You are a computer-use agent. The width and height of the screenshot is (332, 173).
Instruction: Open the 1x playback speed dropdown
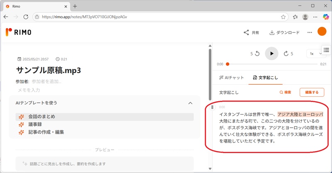click(x=315, y=54)
